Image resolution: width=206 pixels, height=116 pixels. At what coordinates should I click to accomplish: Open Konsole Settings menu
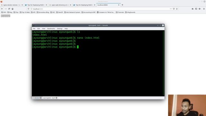pos(60,29)
